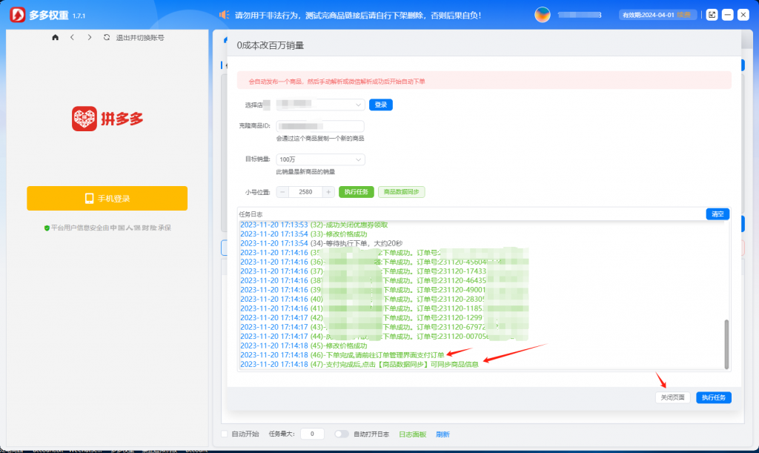Click the 多多权重 app logo icon
This screenshot has width=759, height=453.
[x=18, y=15]
